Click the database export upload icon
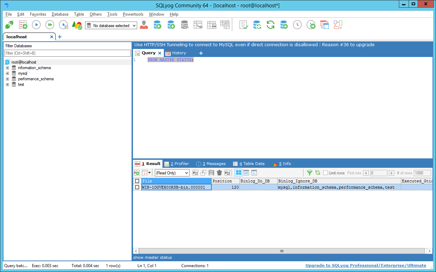Screen dimensions: 436x272 (171, 25)
